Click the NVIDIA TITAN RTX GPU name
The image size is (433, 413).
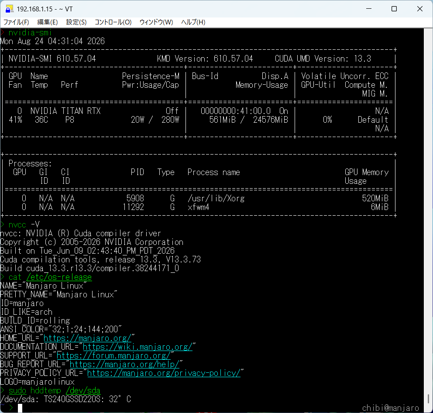(x=65, y=111)
